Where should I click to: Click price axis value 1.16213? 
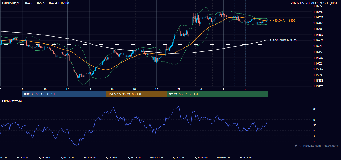318,46
